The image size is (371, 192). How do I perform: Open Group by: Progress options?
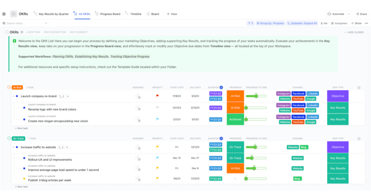pyautogui.click(x=270, y=23)
